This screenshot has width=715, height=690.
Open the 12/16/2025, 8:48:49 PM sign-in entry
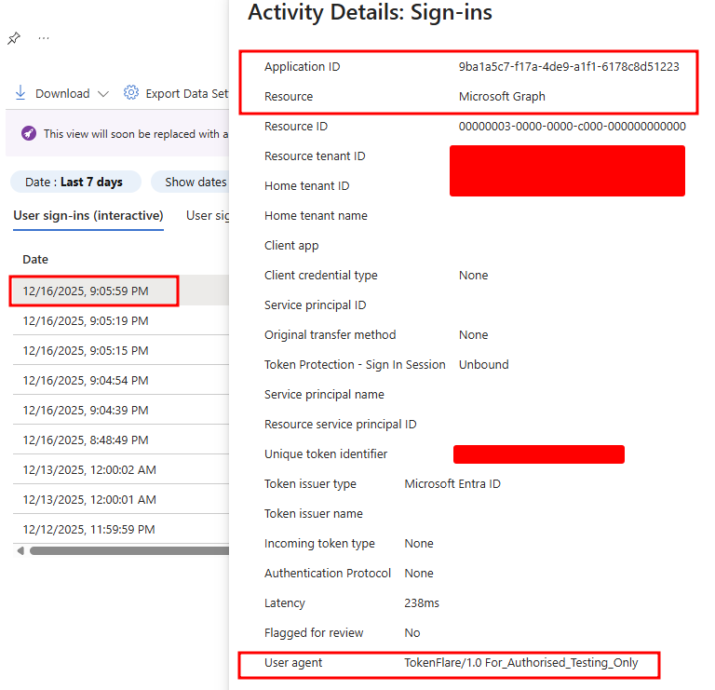[86, 440]
